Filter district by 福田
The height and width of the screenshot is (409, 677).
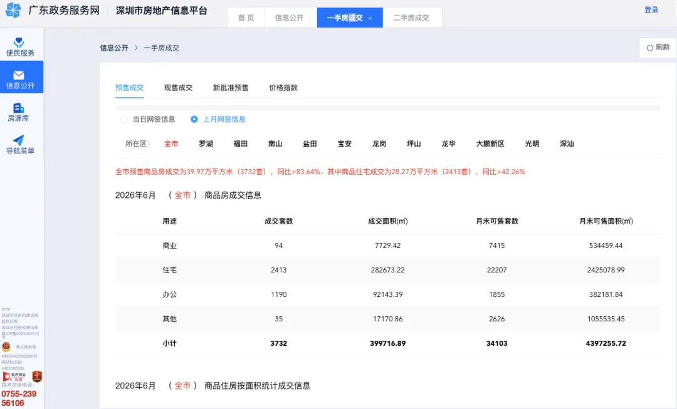pyautogui.click(x=241, y=143)
